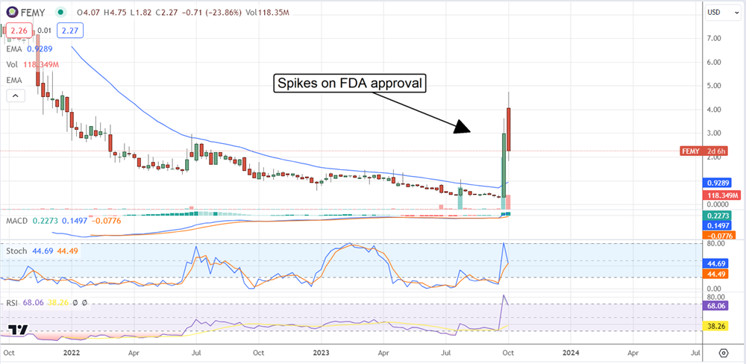Click the 44.49 Stoch axis label
The width and height of the screenshot is (746, 364).
715,274
